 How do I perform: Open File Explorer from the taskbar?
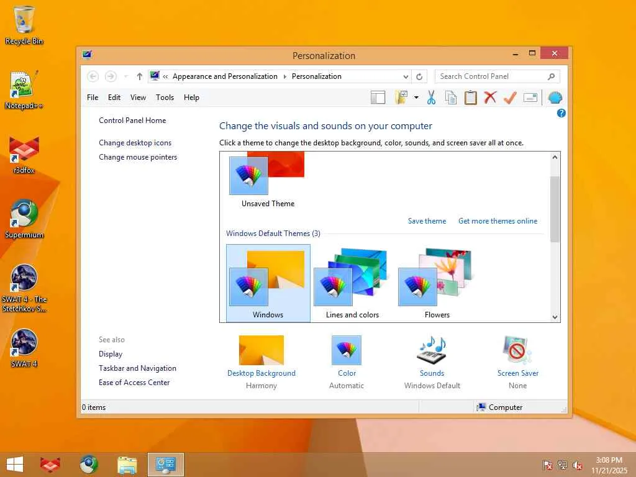click(x=127, y=465)
